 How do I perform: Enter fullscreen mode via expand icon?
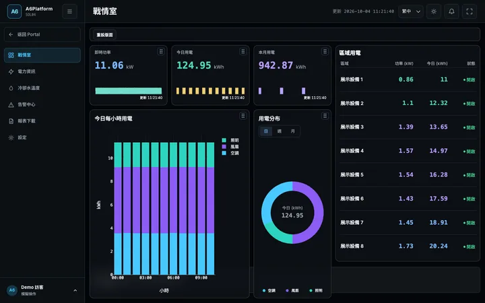[x=470, y=11]
